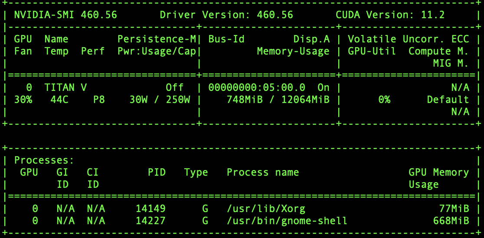Viewport: 484px width, 238px height.
Task: Click the Persistence-M Off value
Action: [174, 88]
